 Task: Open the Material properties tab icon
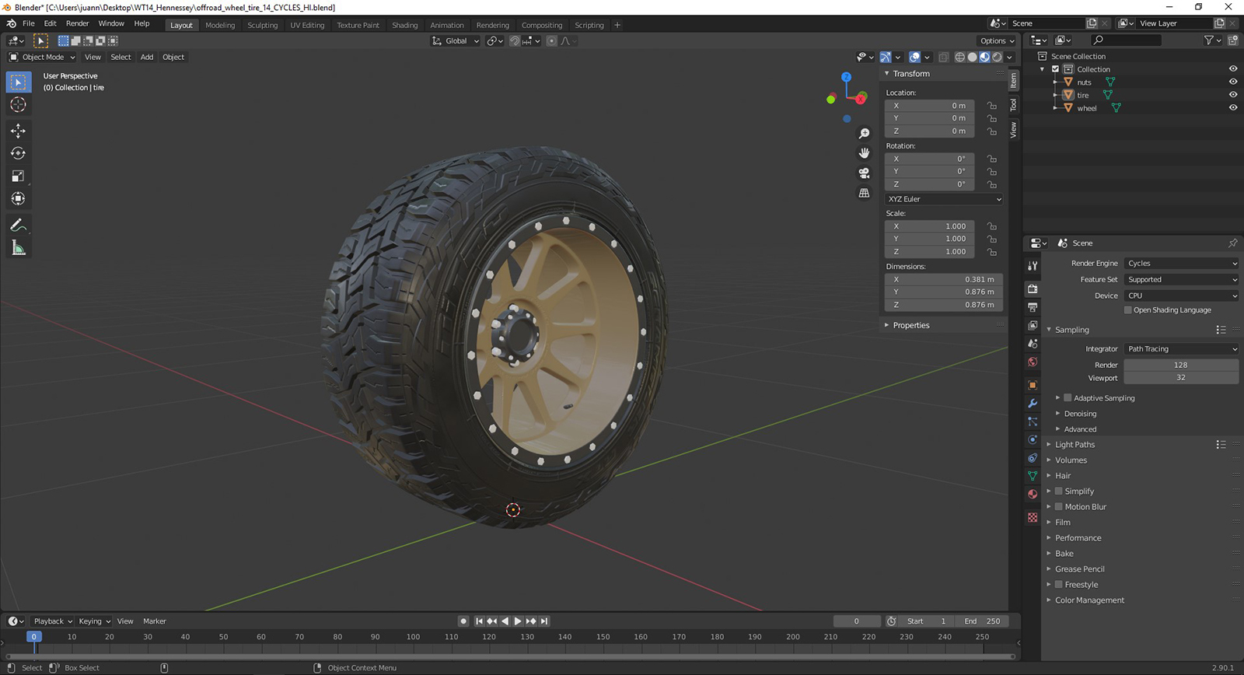(x=1033, y=494)
